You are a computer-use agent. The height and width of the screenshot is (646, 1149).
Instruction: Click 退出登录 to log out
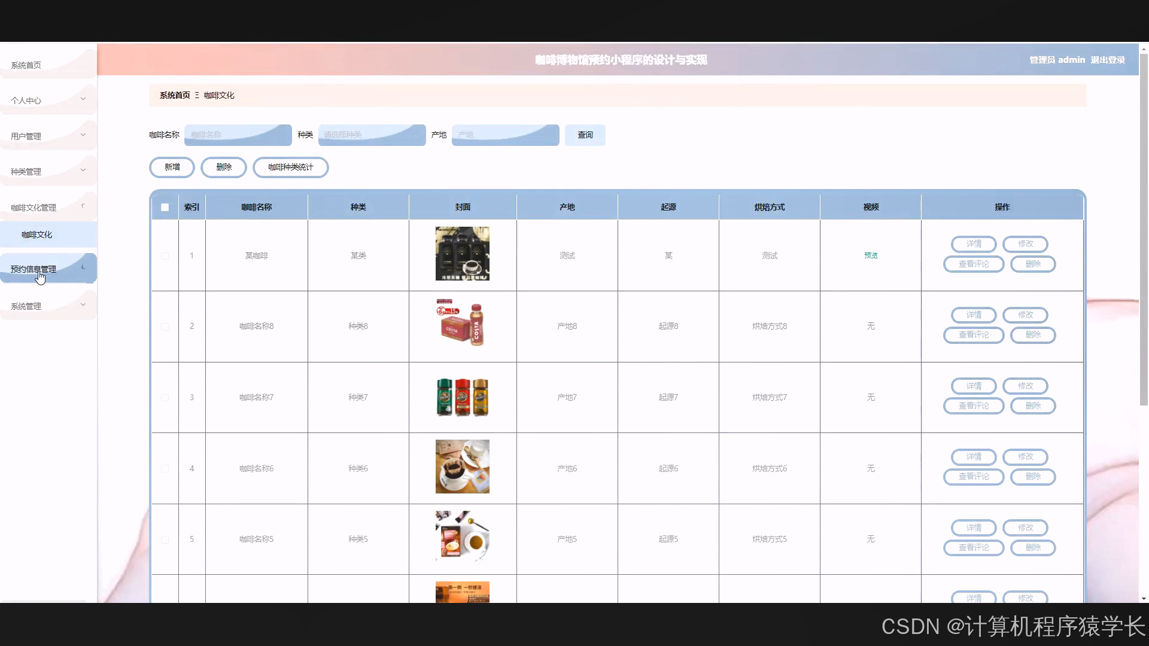tap(1107, 60)
